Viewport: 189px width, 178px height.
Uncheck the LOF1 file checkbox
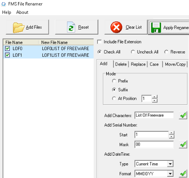(7, 55)
